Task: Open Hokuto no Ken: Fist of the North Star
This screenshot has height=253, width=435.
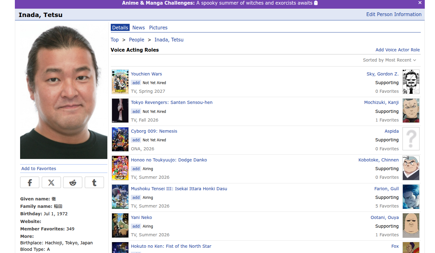Action: [171, 246]
